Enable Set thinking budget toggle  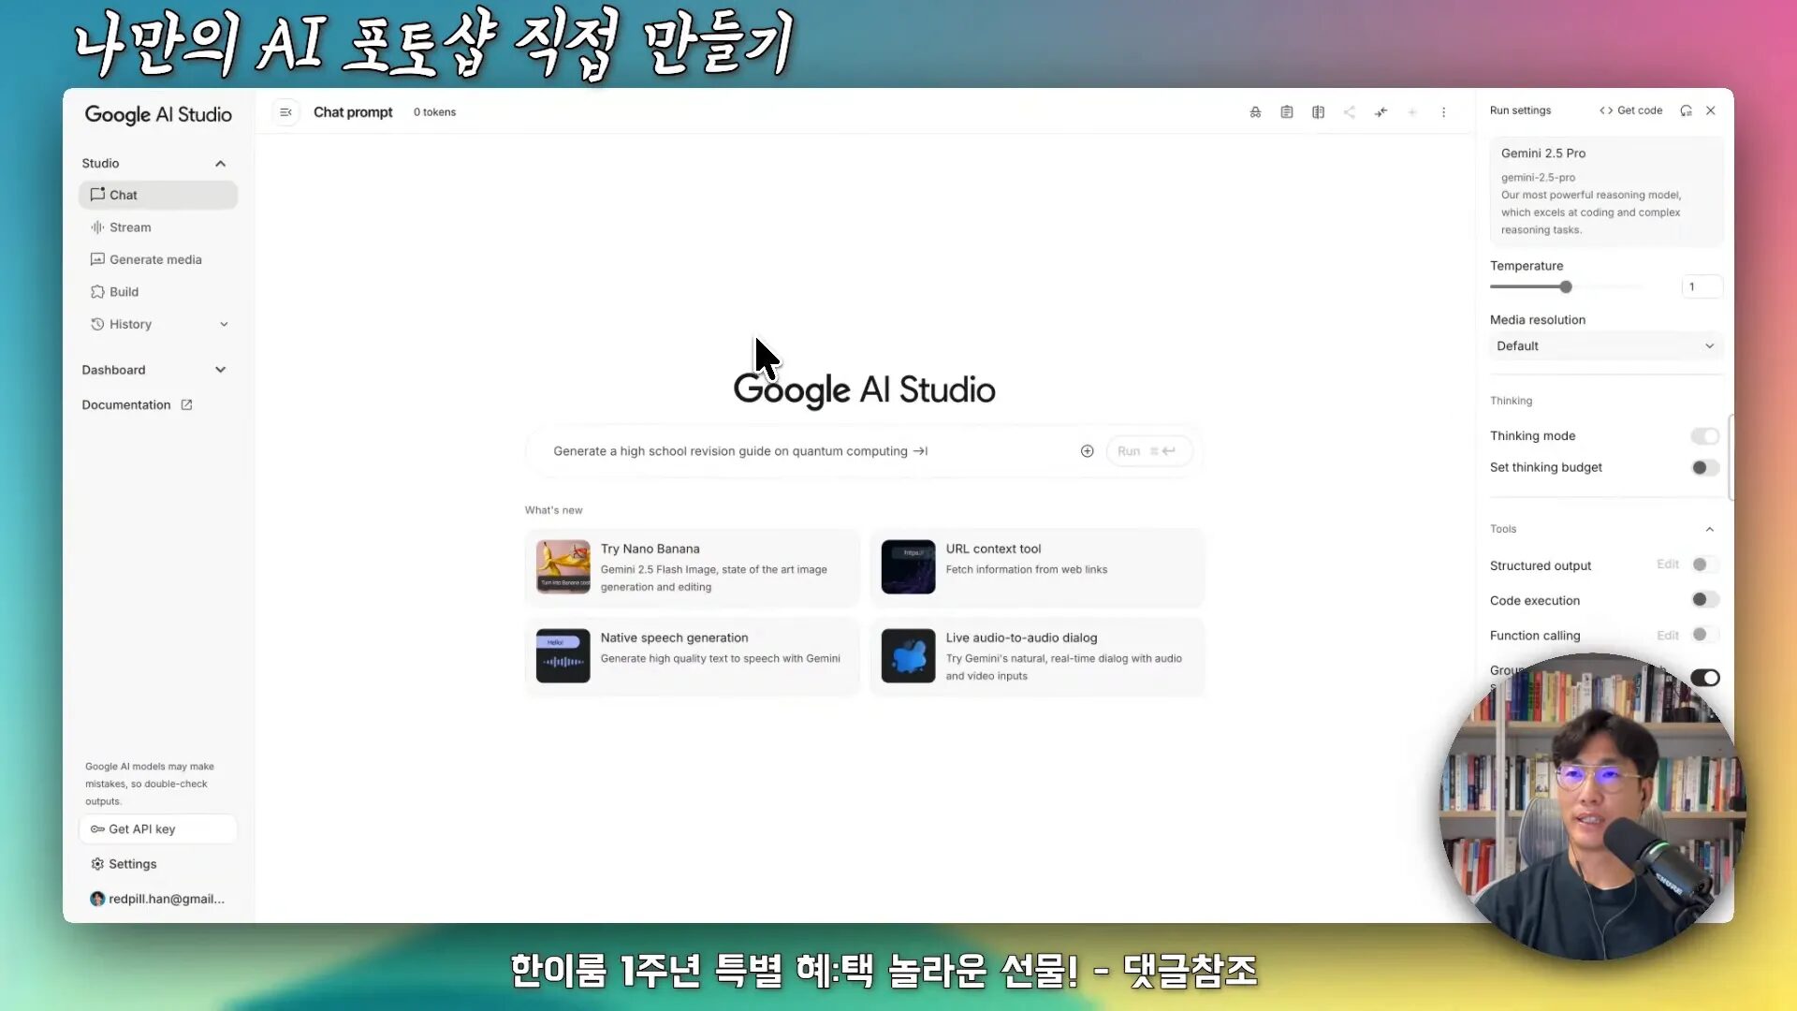tap(1704, 468)
